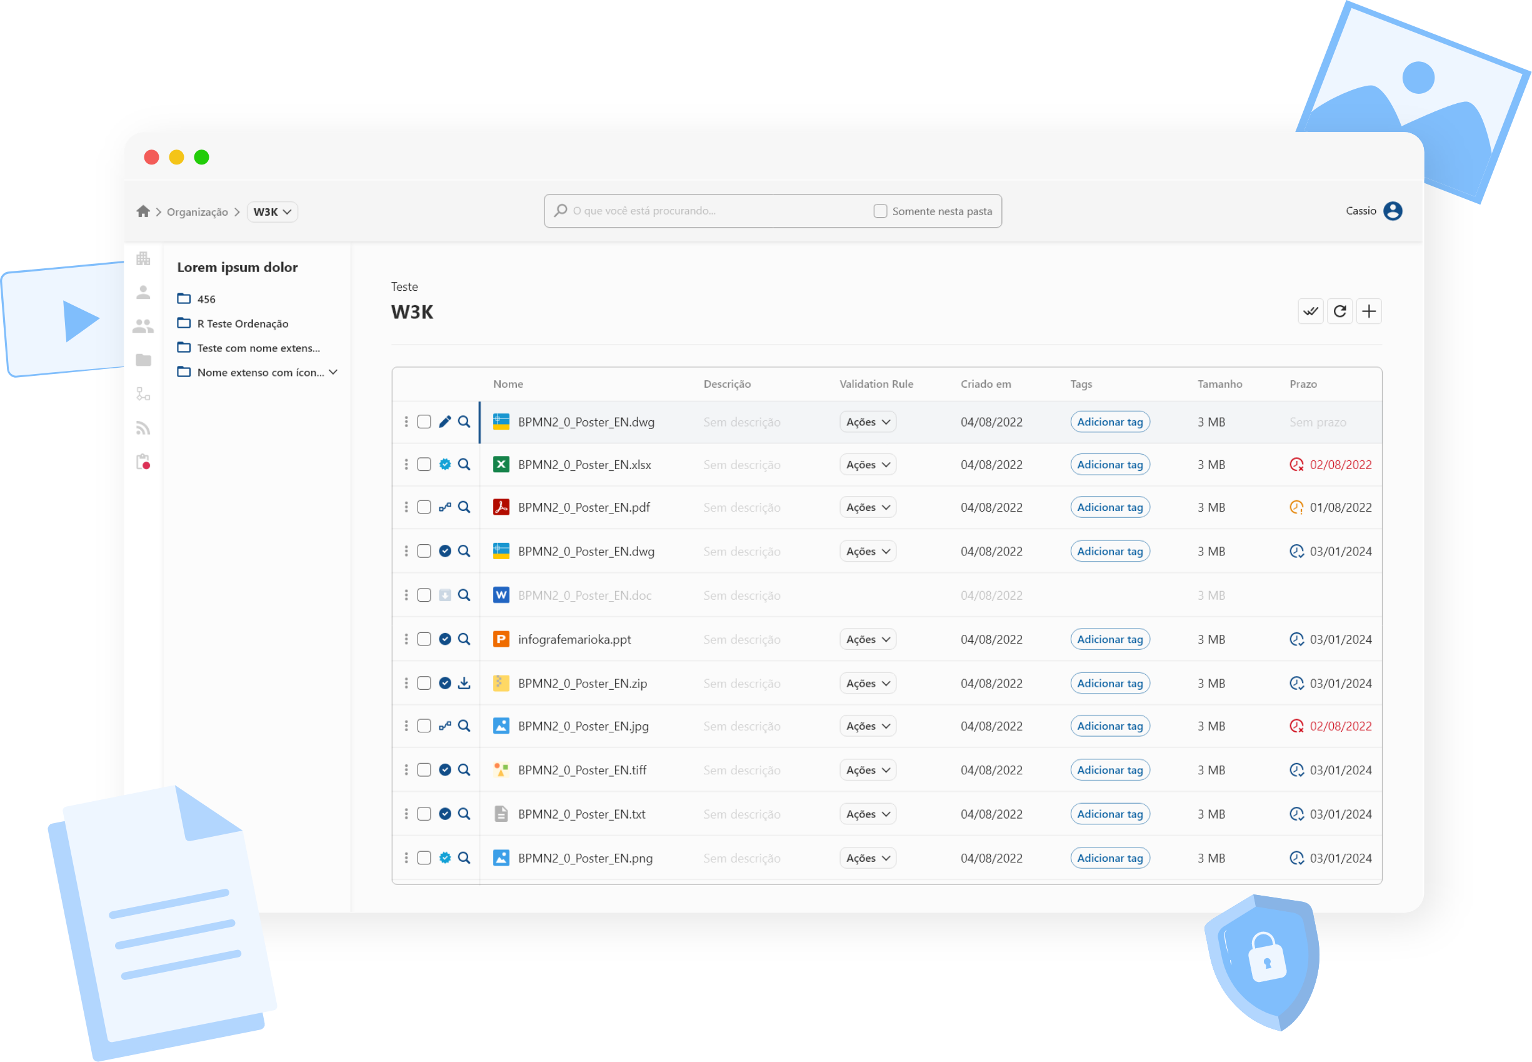This screenshot has width=1532, height=1062.
Task: Open the R Teste Ordenação folder
Action: tap(242, 323)
